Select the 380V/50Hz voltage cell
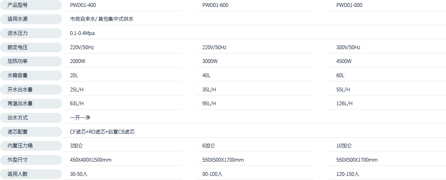Viewport: 446px width, 180px height. click(x=348, y=47)
